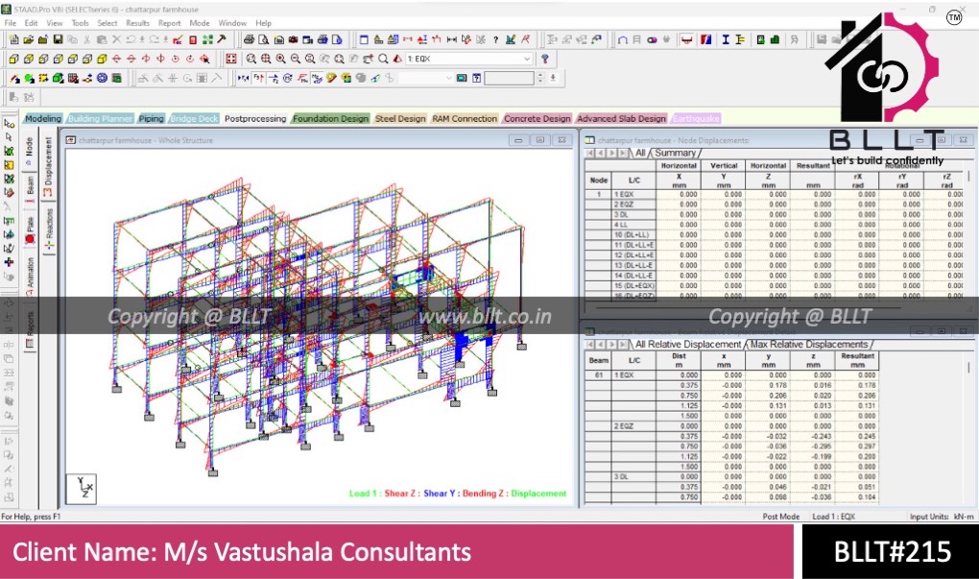The image size is (979, 579).
Task: Open the Steel Design tab
Action: pyautogui.click(x=400, y=119)
